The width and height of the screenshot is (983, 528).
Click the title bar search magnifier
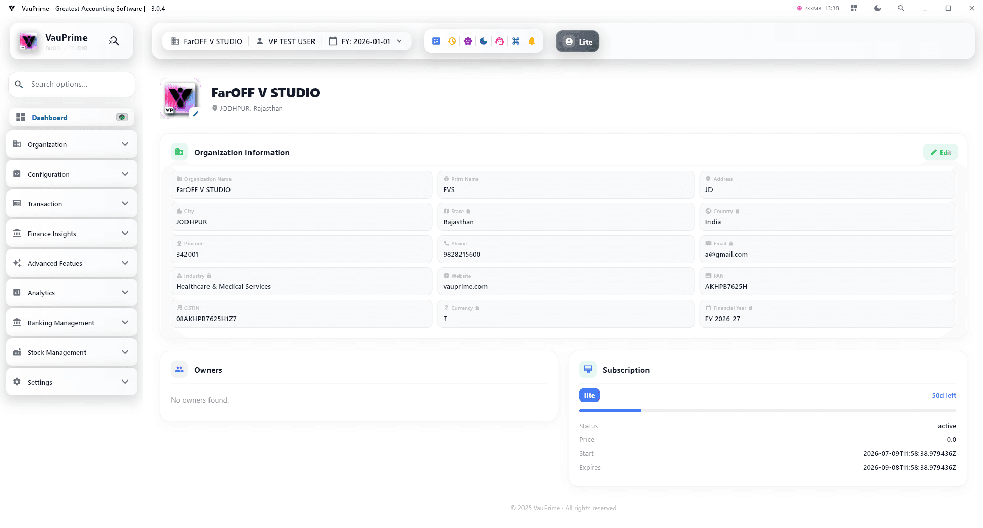(x=901, y=8)
